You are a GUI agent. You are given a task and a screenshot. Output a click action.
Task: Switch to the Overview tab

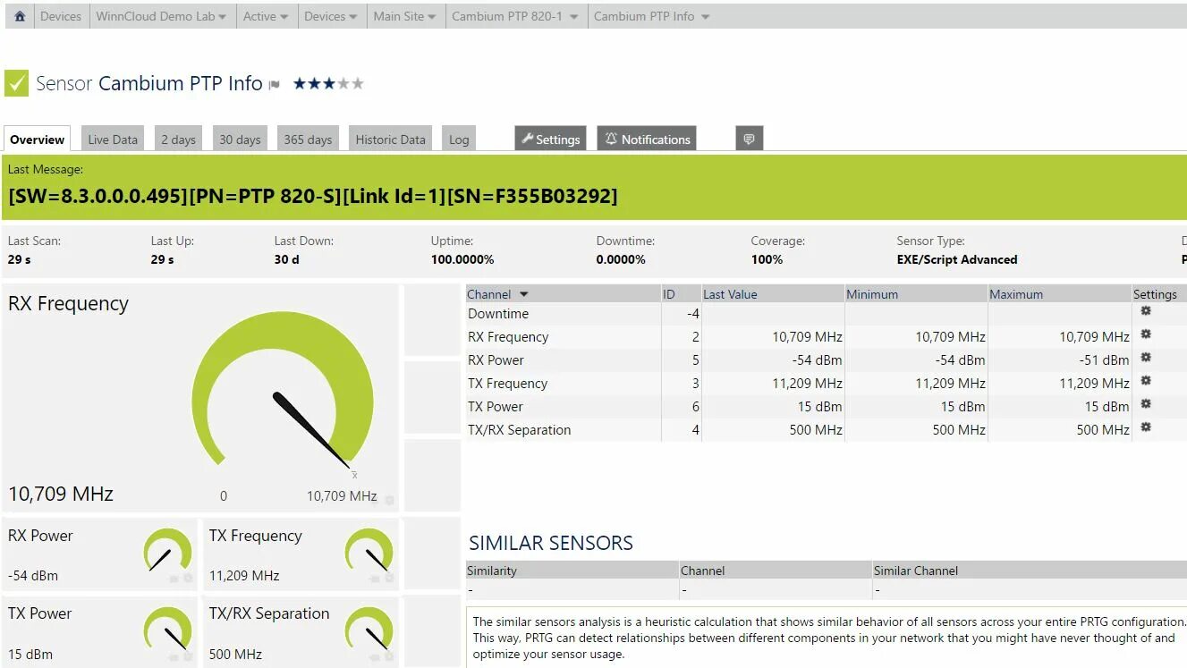[x=38, y=140]
